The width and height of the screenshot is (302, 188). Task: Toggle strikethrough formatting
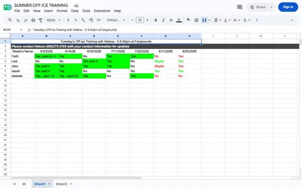(x=171, y=20)
